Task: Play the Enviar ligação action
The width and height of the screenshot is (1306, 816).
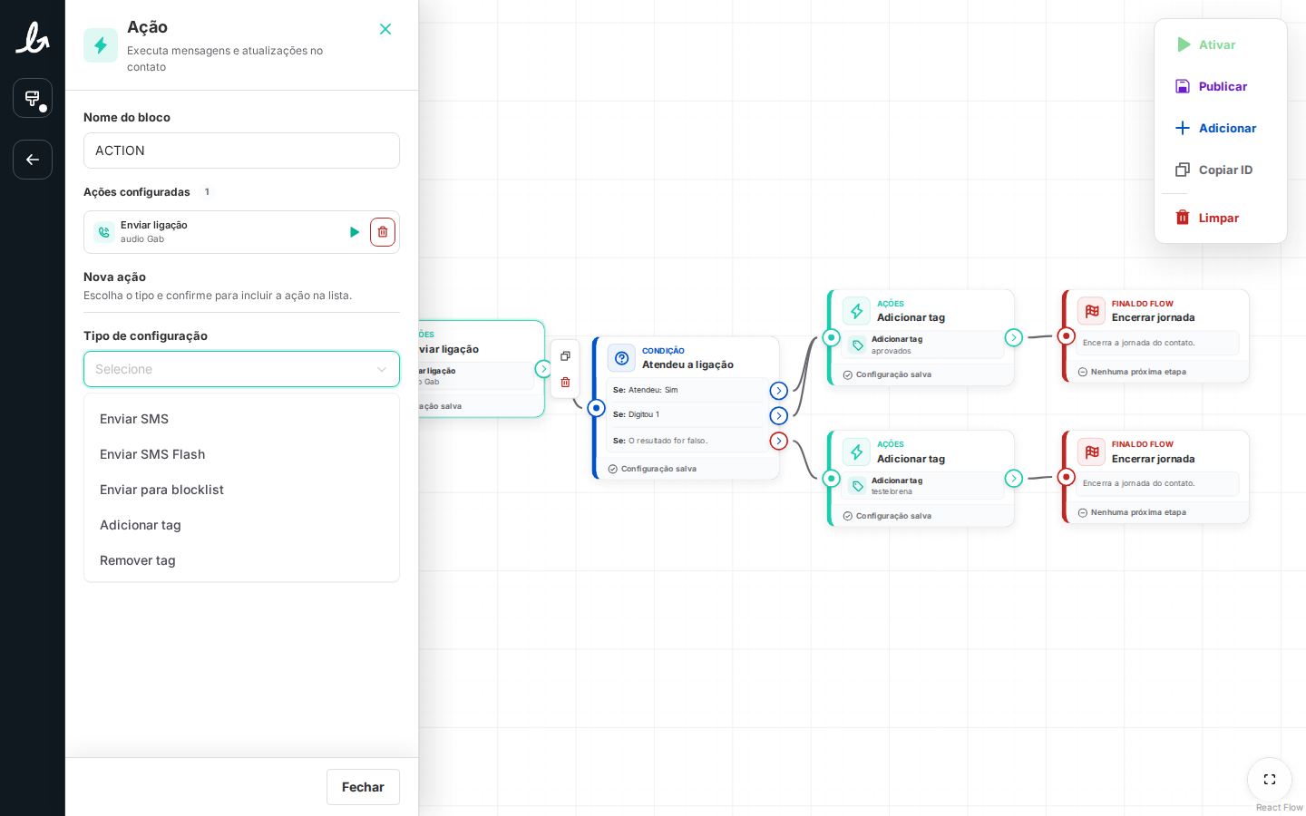Action: 355,232
